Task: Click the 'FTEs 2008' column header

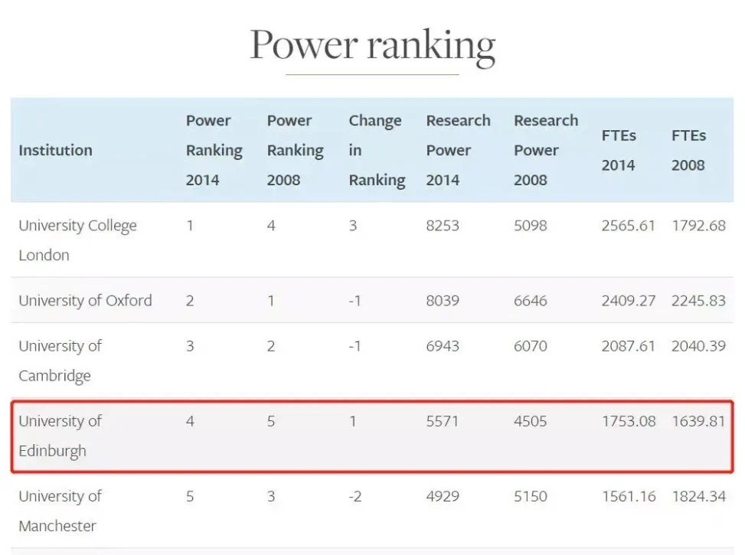Action: point(688,150)
